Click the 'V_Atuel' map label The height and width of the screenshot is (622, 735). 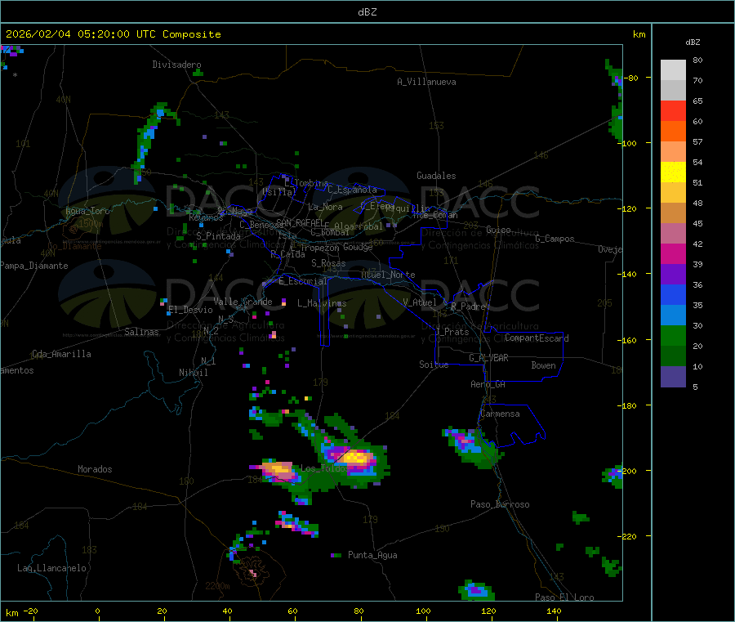tap(420, 302)
